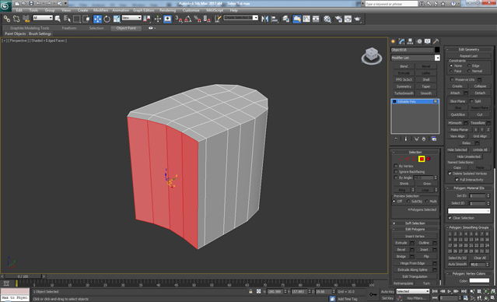497x302 pixels.
Task: Click the Repeat Last button
Action: [468, 56]
